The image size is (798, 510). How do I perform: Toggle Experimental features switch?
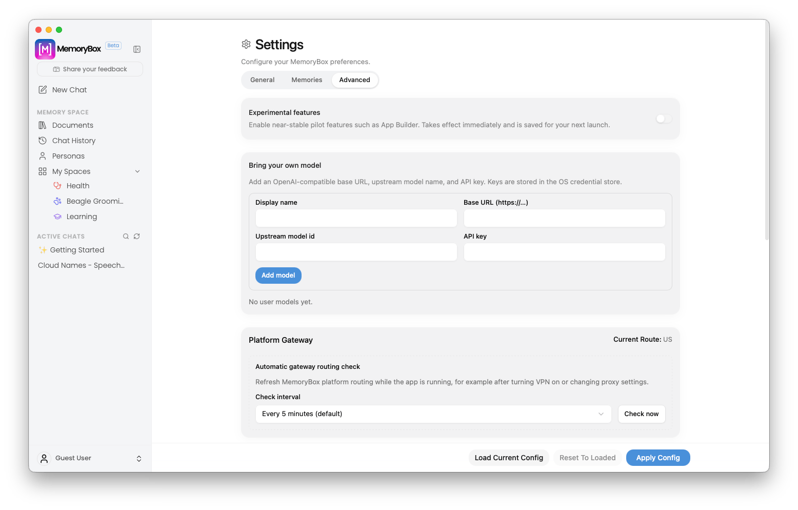click(664, 119)
